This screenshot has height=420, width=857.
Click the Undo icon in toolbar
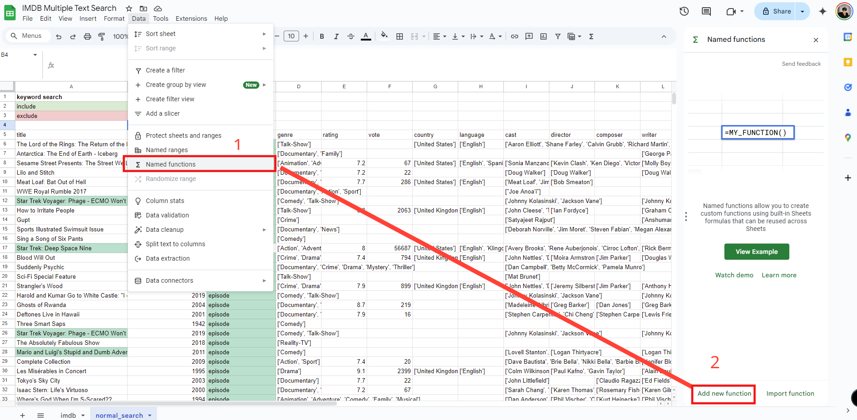click(59, 36)
